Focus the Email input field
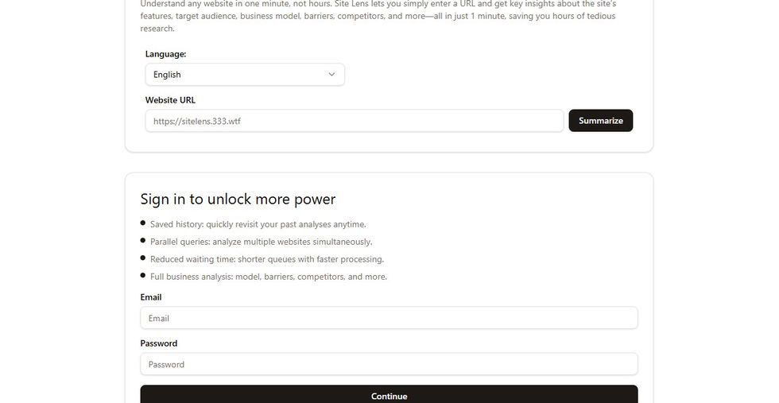The width and height of the screenshot is (779, 403). pyautogui.click(x=389, y=318)
